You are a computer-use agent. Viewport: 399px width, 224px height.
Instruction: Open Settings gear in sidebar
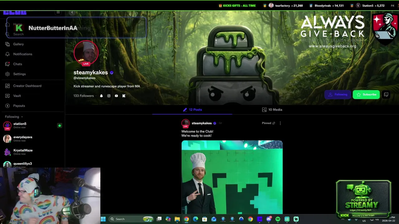coord(7,74)
